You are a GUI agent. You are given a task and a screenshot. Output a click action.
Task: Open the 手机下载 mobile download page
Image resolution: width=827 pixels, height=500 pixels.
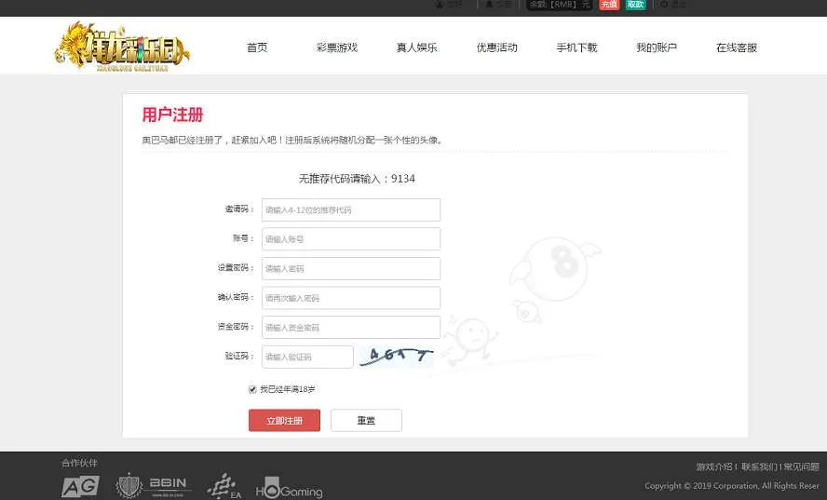576,47
